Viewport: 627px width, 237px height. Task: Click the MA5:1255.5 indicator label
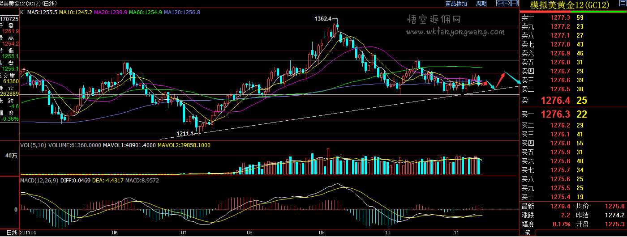42,13
